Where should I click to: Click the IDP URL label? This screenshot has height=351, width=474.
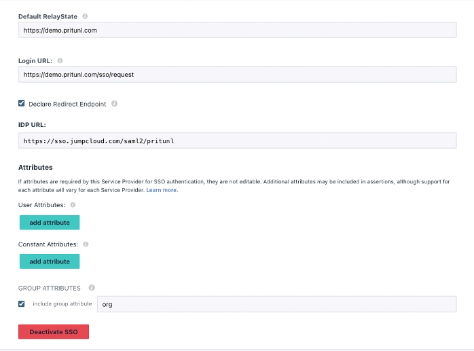point(32,125)
